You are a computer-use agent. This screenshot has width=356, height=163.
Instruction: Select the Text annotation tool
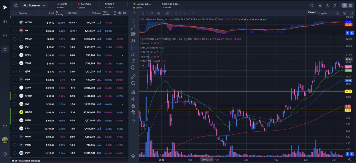(133, 61)
